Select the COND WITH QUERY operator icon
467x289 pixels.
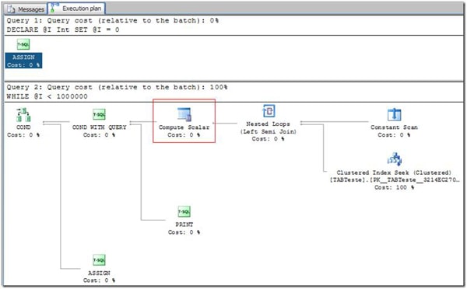99,115
